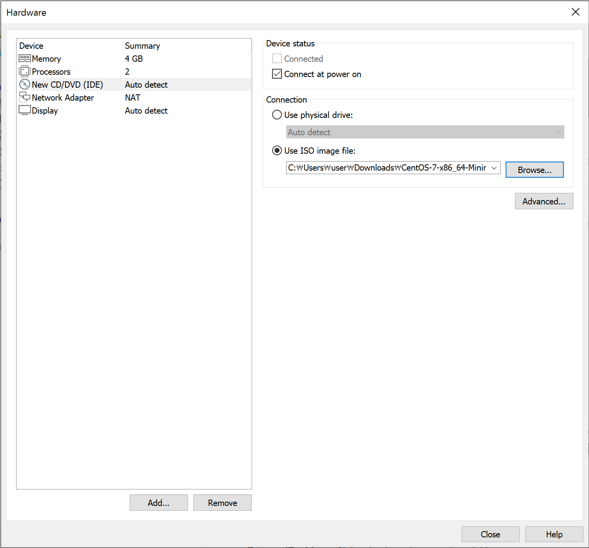Select the Network Adapter row label
Viewport: 589px width, 548px height.
[63, 97]
